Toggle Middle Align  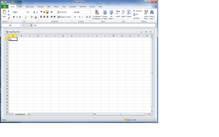coord(44,12)
